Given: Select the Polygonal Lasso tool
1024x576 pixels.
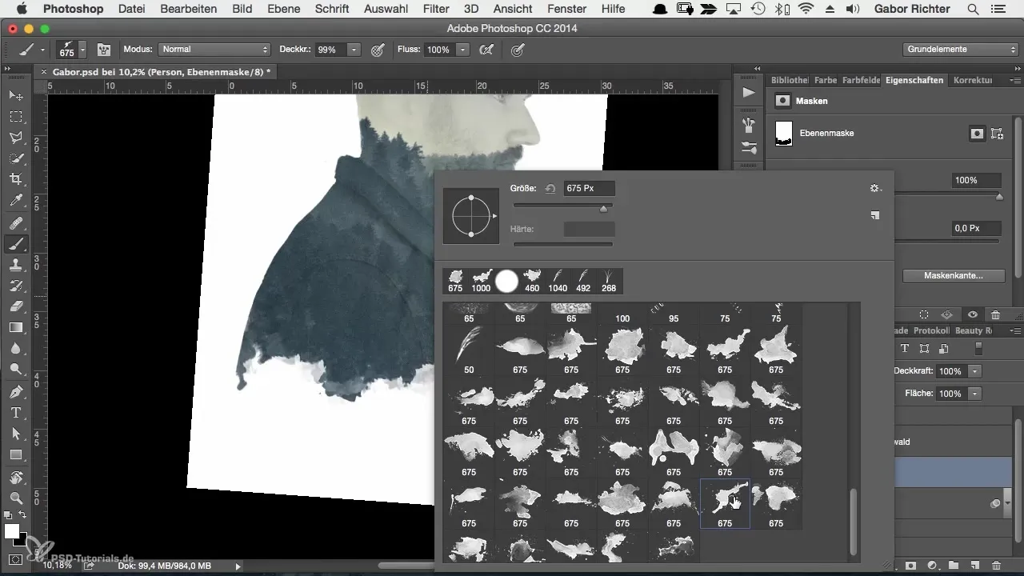Looking at the screenshot, I should [15, 138].
